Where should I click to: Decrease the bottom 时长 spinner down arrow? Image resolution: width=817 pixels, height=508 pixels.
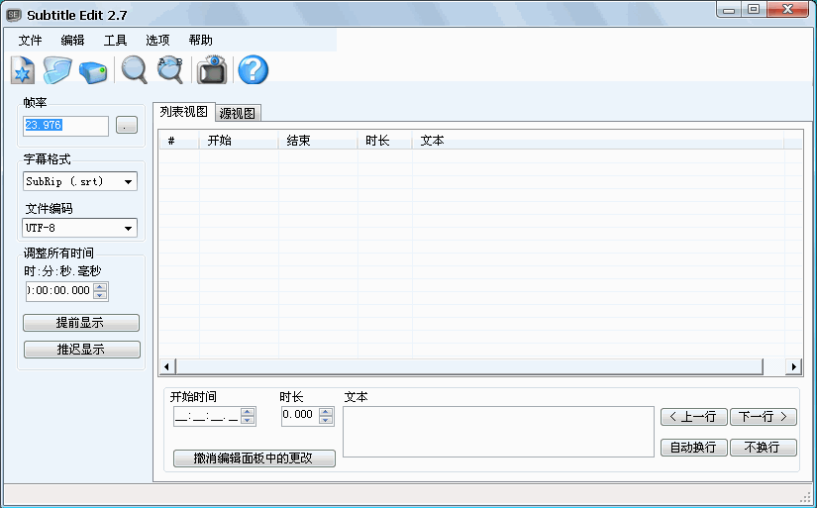(x=326, y=421)
